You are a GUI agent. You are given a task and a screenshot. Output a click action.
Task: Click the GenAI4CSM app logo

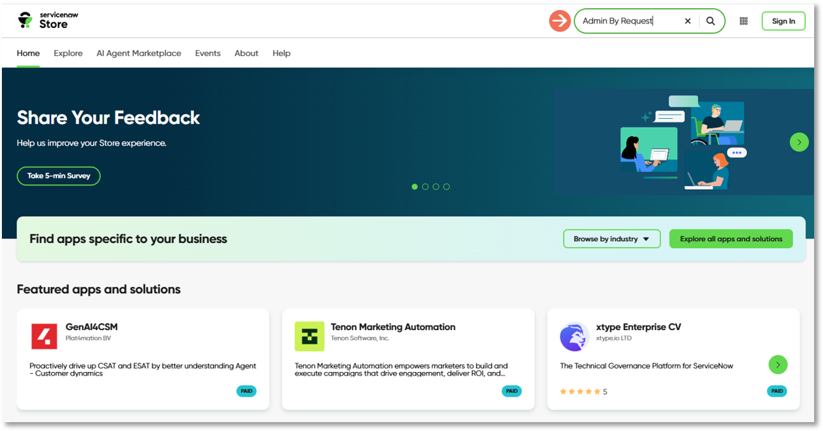point(44,336)
